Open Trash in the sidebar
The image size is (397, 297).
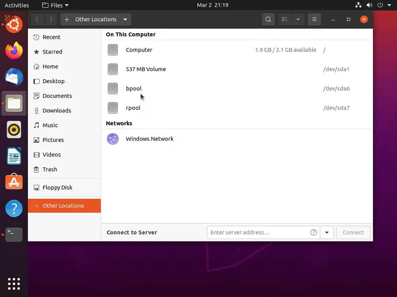[x=64, y=169]
